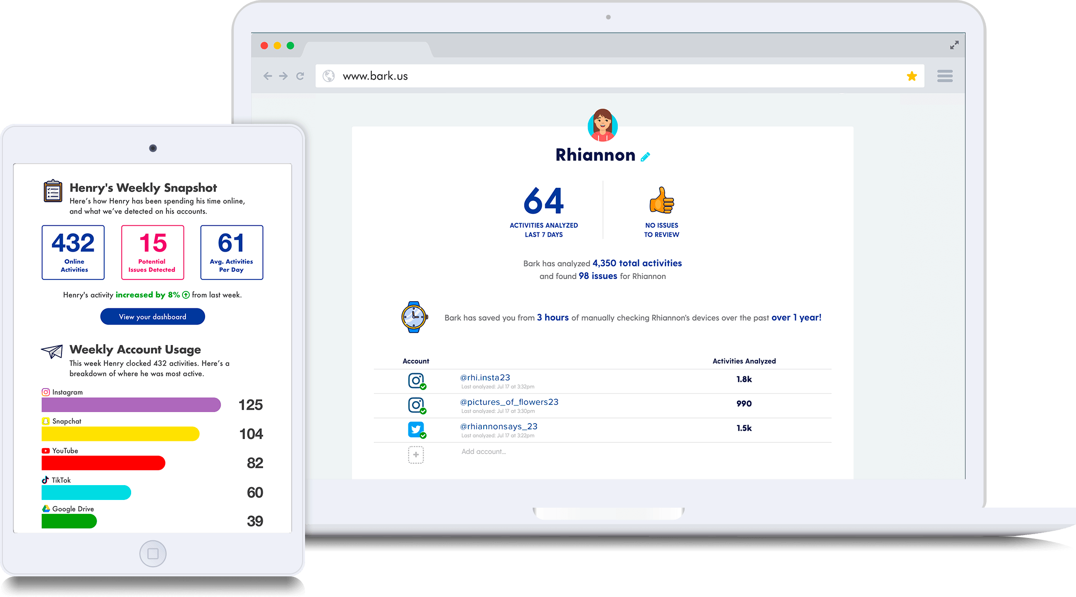Select the empty browser tab
Screen dimensions: 1076x597
pos(367,49)
